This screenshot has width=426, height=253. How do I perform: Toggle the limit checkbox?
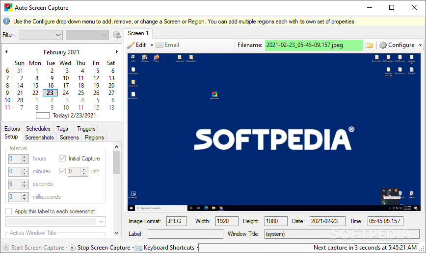pyautogui.click(x=62, y=171)
